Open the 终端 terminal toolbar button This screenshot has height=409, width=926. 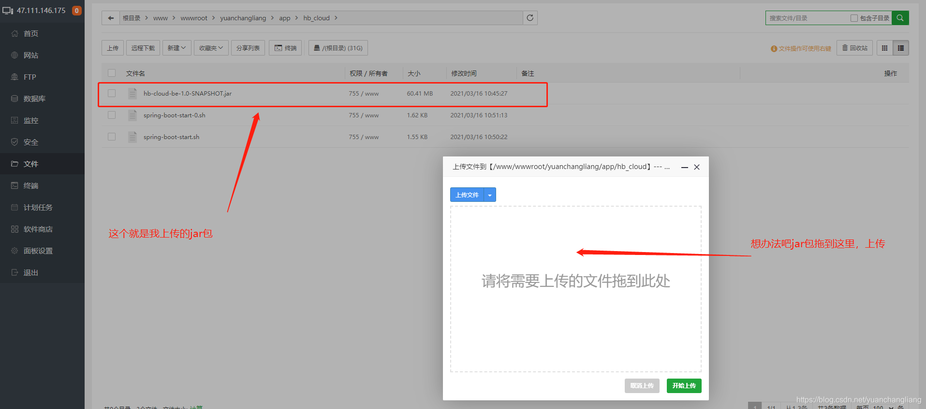tap(285, 48)
